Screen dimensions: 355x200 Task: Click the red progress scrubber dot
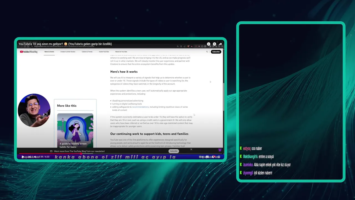coord(81,154)
